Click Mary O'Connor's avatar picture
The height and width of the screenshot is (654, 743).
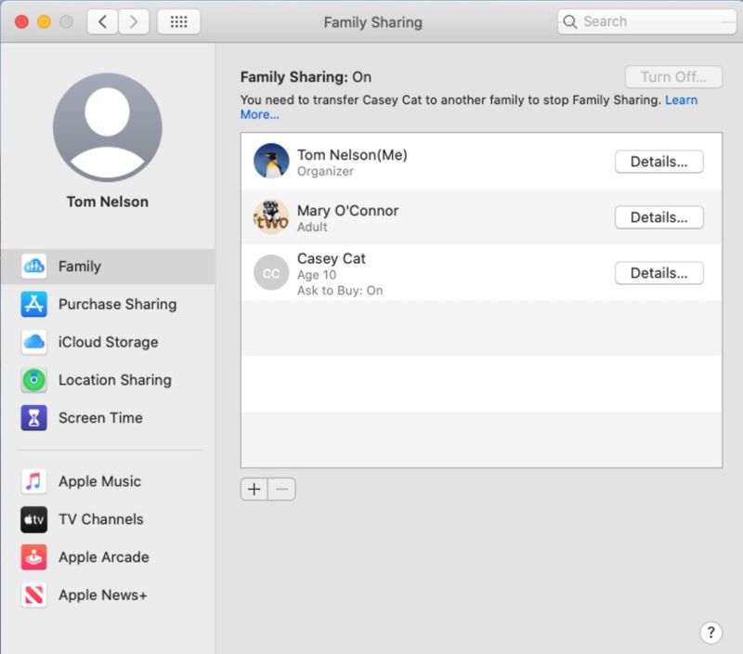pyautogui.click(x=271, y=217)
